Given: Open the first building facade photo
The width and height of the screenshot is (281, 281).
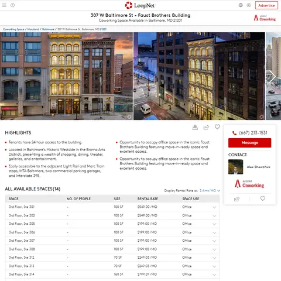Looking at the screenshot, I should pos(66,76).
